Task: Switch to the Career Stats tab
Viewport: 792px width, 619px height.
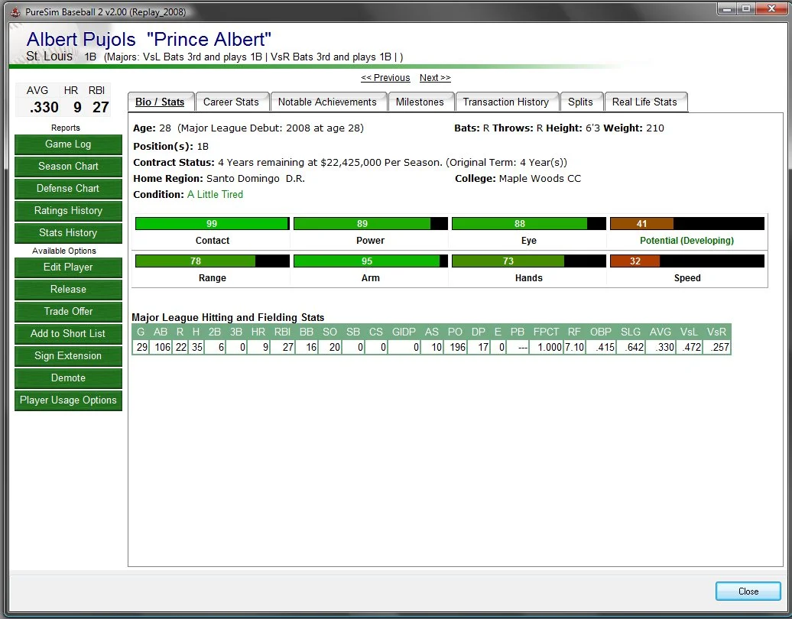Action: (231, 102)
